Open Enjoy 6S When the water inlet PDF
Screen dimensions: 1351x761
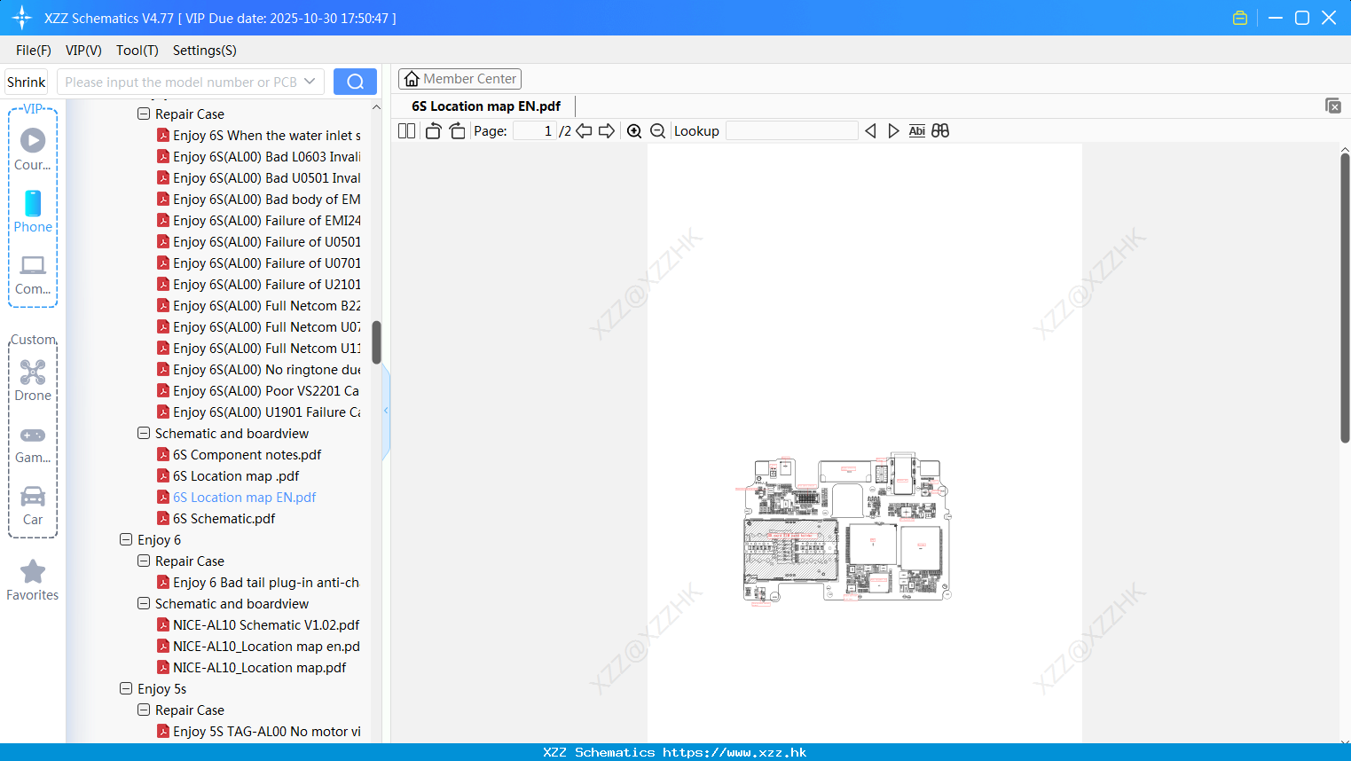click(259, 136)
